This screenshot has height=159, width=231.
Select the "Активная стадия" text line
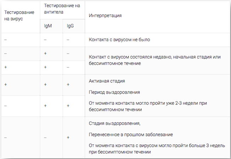[x=107, y=81]
